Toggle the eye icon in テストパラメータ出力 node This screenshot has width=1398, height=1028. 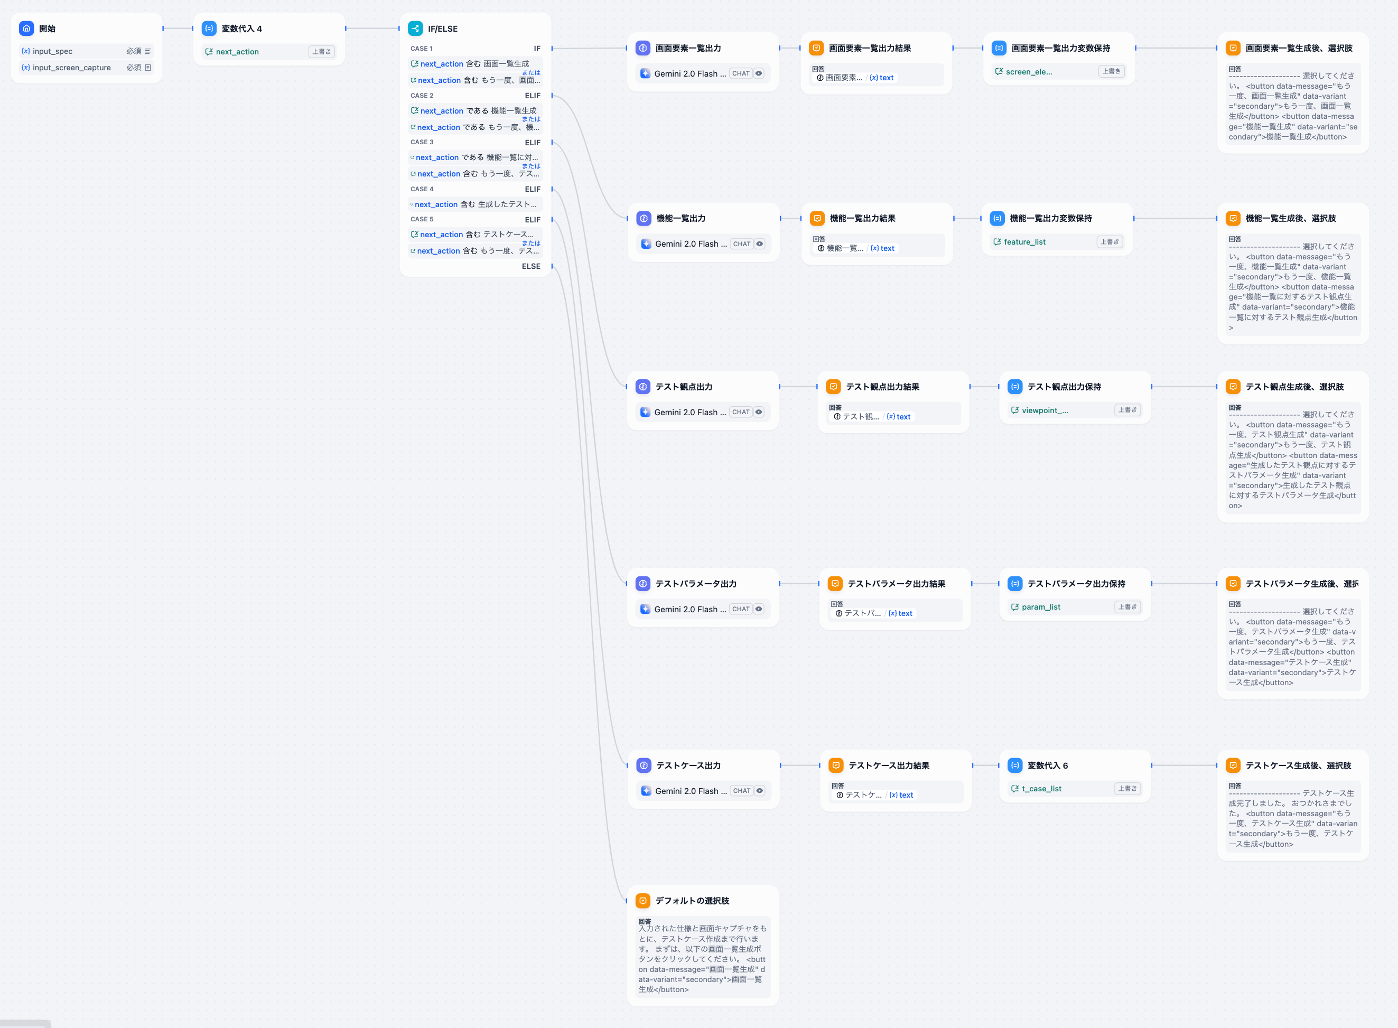(x=759, y=609)
